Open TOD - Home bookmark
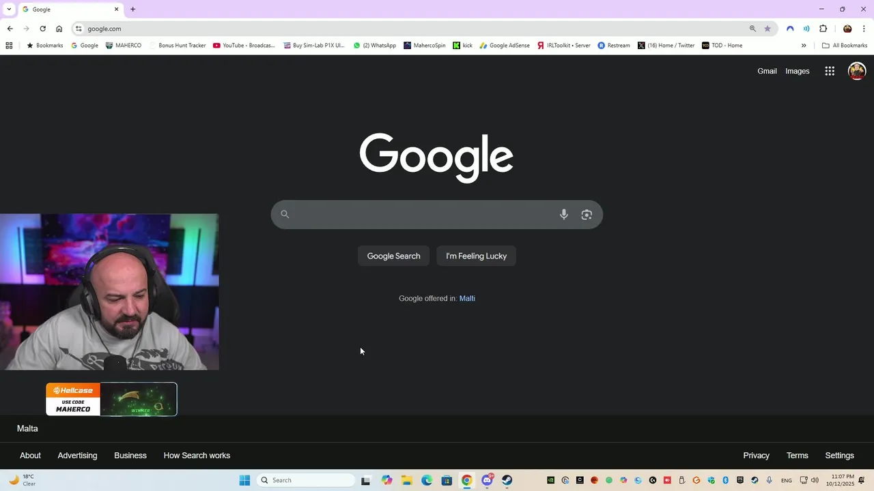This screenshot has height=491, width=874. coord(722,46)
